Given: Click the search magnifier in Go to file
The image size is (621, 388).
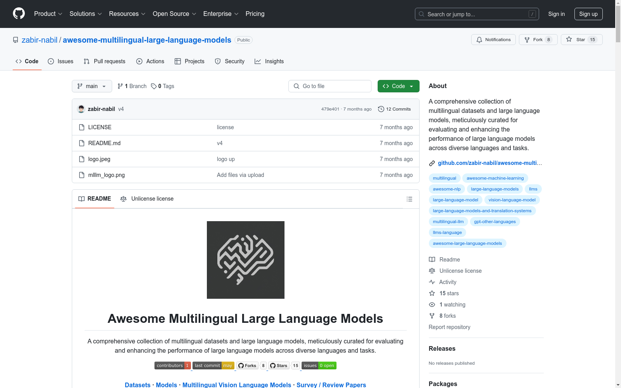Looking at the screenshot, I should [297, 86].
